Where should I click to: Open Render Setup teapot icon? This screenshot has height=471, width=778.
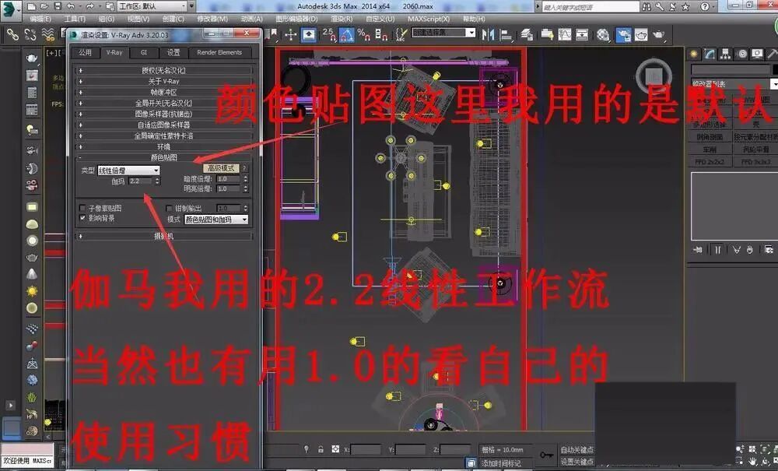[624, 34]
